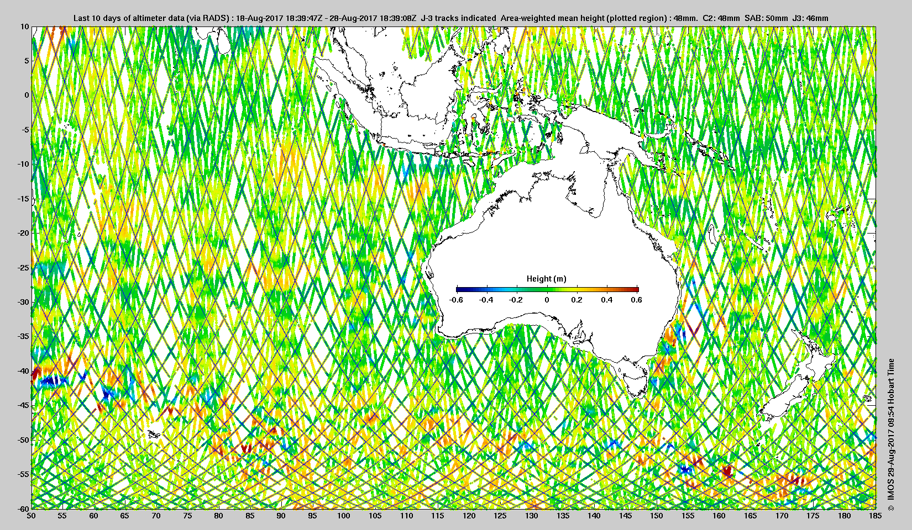
Task: Select the 0.6 colorbar tick label
Action: coord(636,300)
